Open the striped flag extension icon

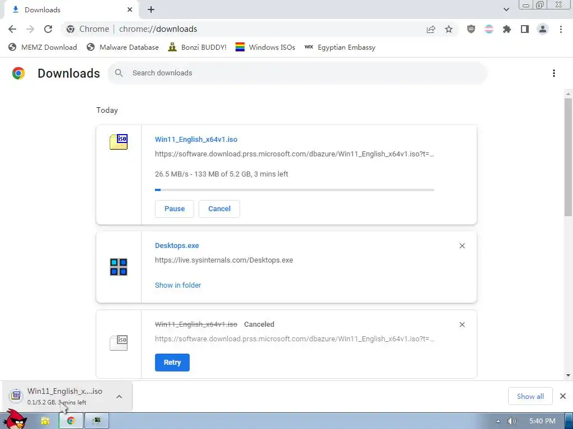pos(489,29)
